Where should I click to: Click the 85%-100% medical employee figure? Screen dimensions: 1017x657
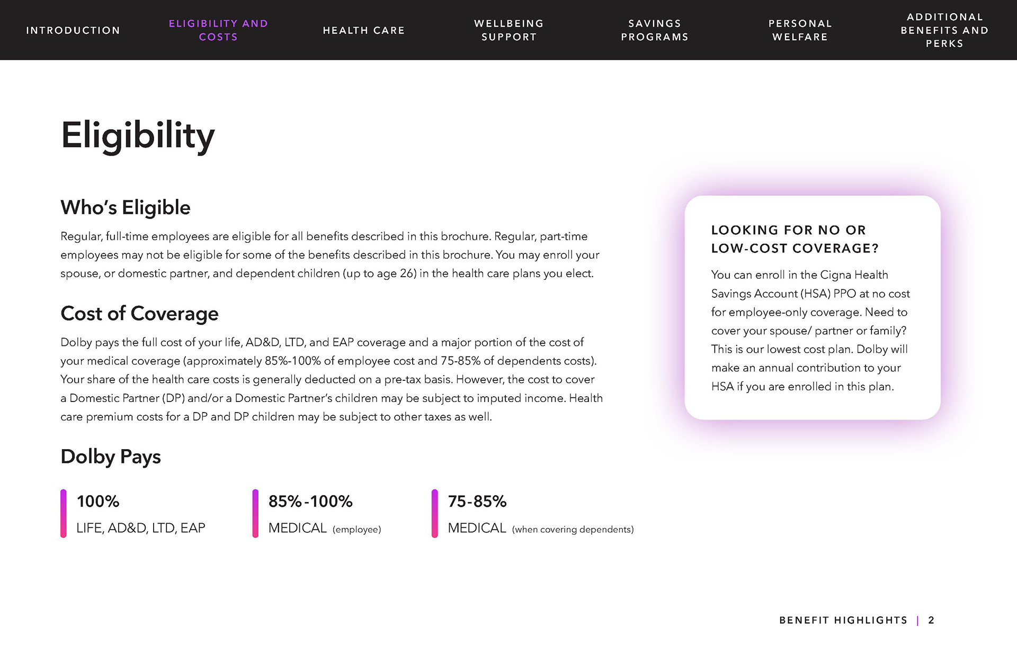pyautogui.click(x=310, y=501)
